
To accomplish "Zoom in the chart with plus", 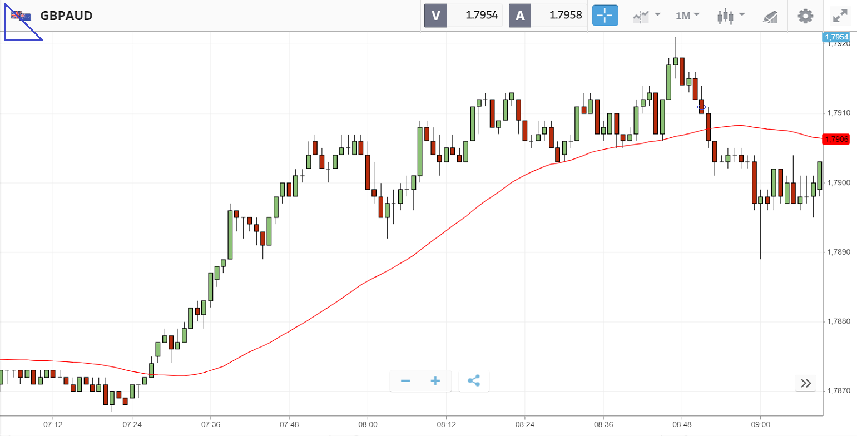I will [x=435, y=381].
